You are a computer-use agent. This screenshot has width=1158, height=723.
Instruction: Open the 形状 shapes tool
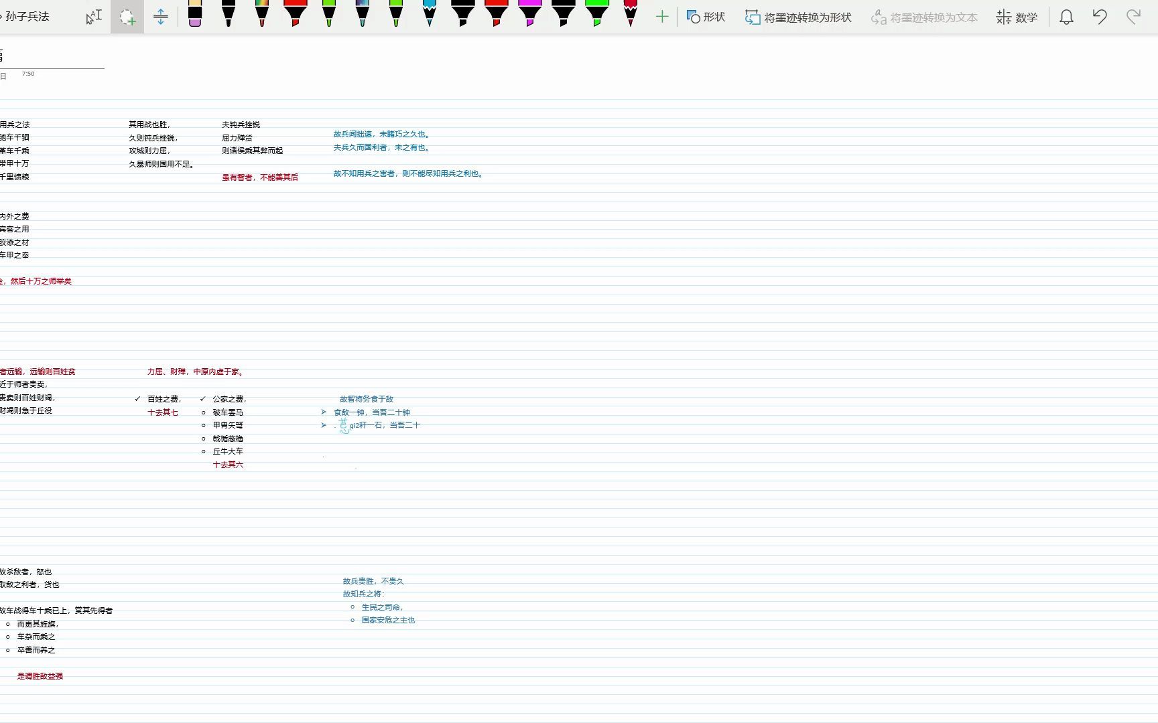(706, 17)
